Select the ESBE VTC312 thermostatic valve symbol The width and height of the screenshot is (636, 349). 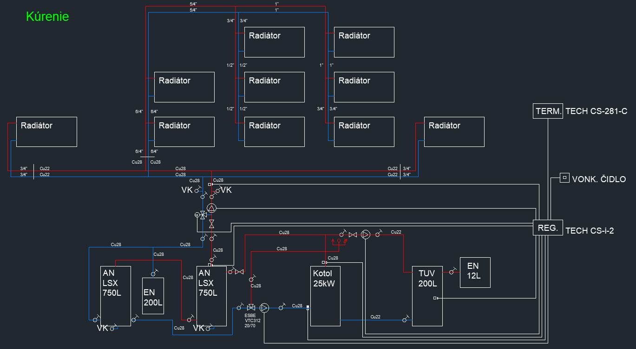pos(251,307)
